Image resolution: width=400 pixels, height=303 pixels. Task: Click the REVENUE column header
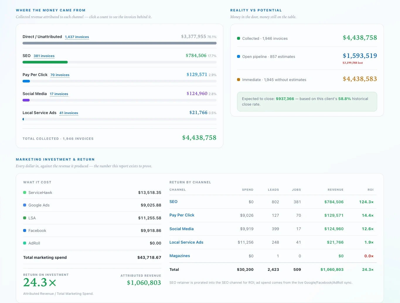click(336, 190)
